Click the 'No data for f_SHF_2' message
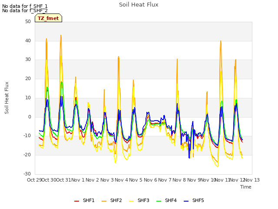 tap(25, 10)
